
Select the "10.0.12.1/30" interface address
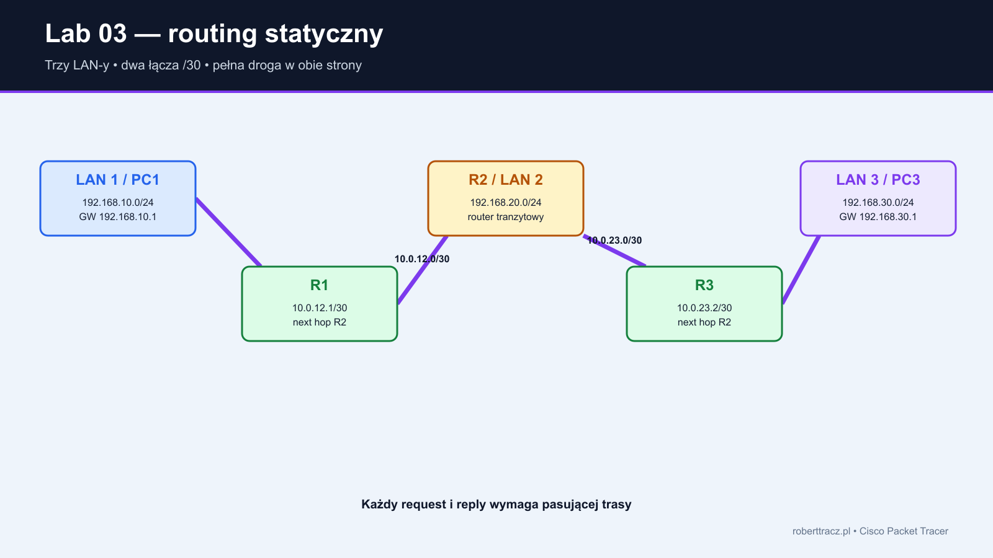click(320, 308)
